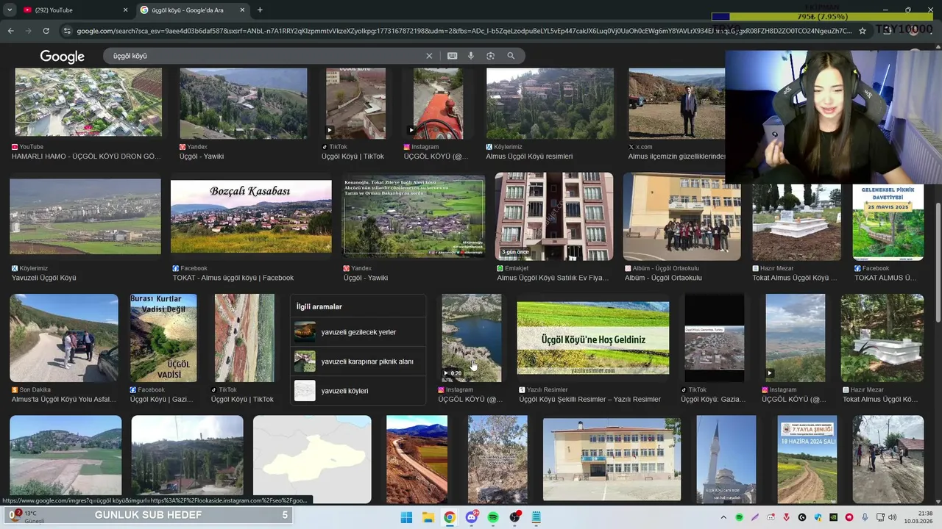The width and height of the screenshot is (942, 529).
Task: Open Instagram lake video with 0:20 duration
Action: pos(472,338)
